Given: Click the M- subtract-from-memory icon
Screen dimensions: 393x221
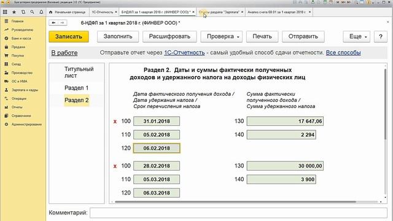Looking at the screenshot, I should click(x=349, y=2).
